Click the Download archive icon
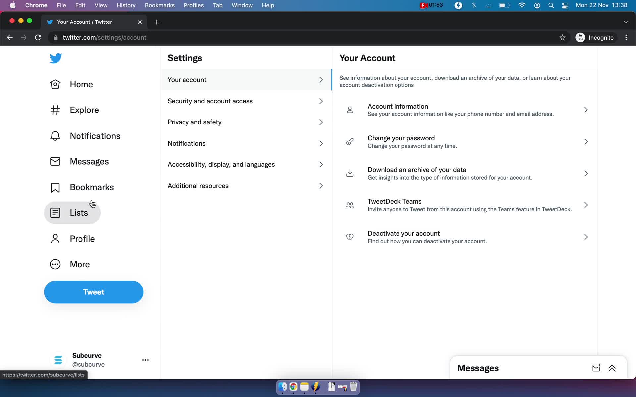The width and height of the screenshot is (636, 397). (x=350, y=173)
